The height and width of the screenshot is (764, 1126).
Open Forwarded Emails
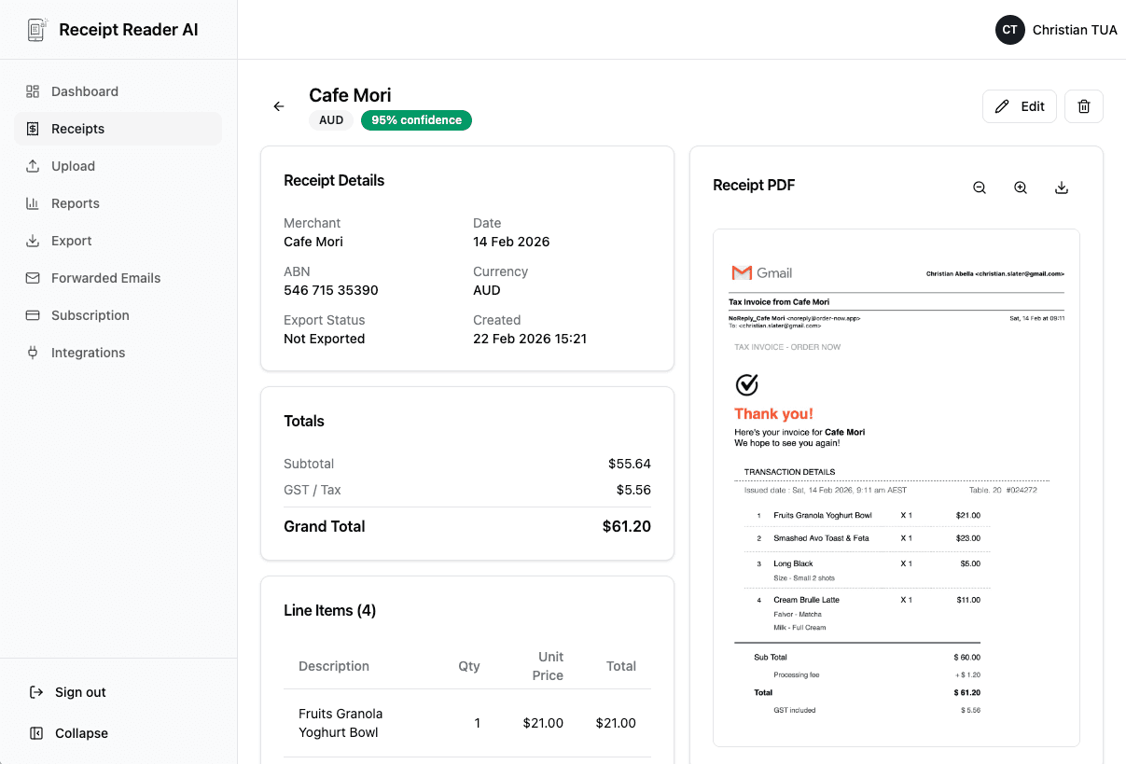(x=105, y=278)
